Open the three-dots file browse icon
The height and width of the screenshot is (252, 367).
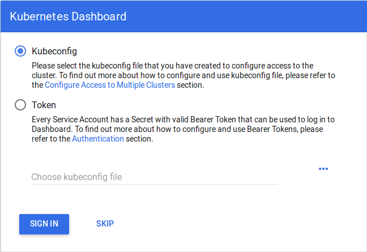(x=323, y=169)
